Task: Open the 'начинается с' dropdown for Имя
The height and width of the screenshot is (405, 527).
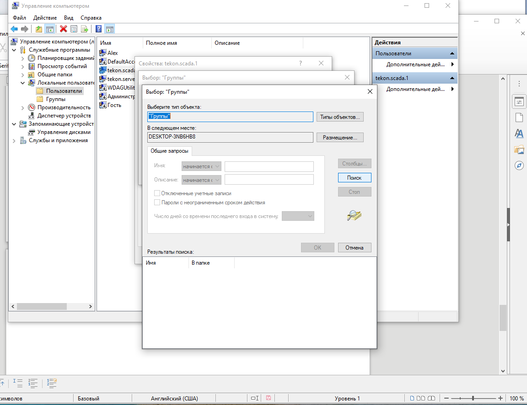Action: coord(201,166)
